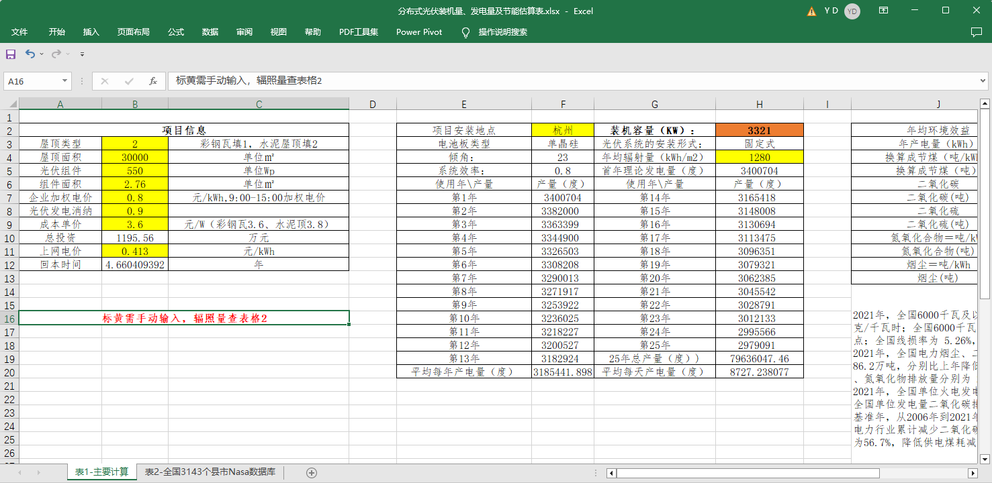
Task: Select the yellow 1280 radiation cell
Action: click(760, 157)
